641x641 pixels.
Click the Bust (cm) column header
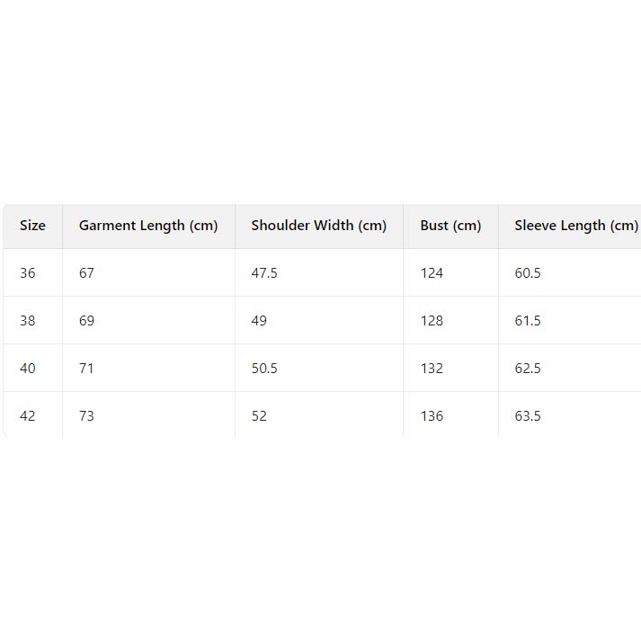[x=450, y=226]
